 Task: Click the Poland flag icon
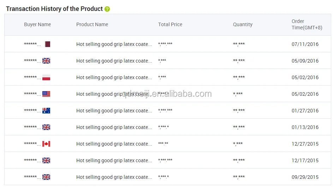46,77
